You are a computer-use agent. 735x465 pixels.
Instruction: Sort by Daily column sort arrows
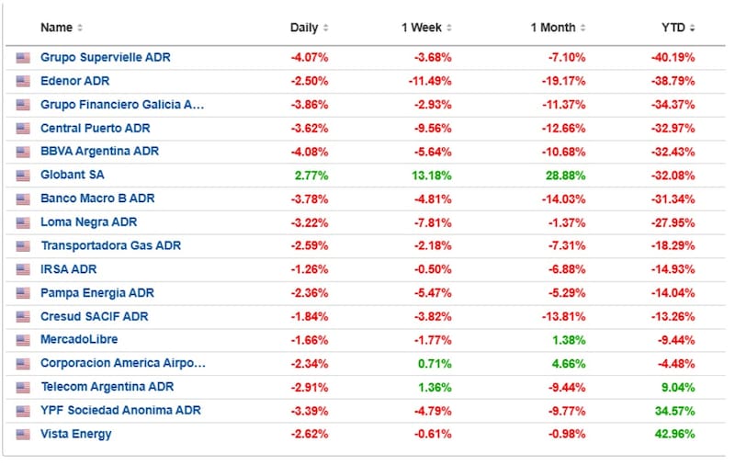point(326,28)
